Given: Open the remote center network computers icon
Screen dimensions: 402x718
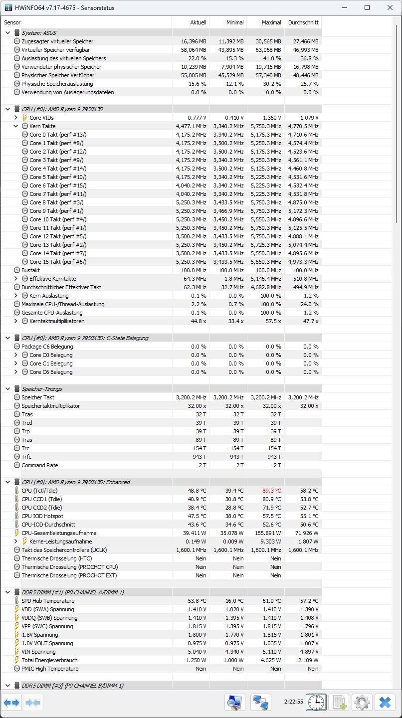Looking at the screenshot, I should click(x=261, y=703).
